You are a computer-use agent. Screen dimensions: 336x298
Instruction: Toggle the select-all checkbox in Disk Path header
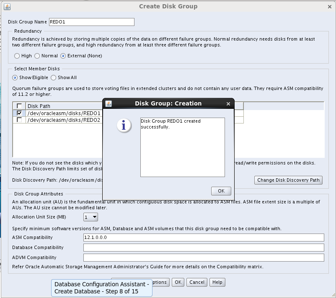click(19, 106)
